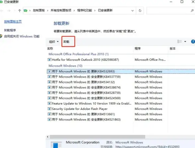The image size is (195, 148).
Task: Click the icon of KB4521863 update row
Action: (49, 119)
